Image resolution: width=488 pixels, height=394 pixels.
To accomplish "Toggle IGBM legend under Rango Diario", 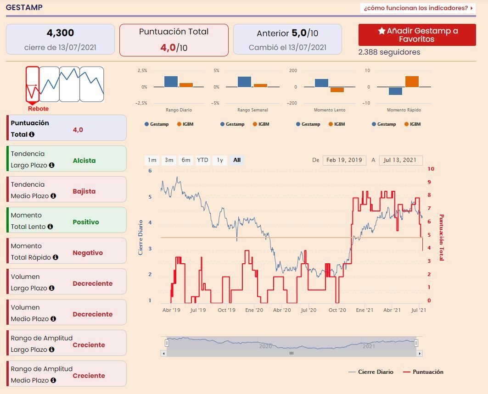I will click(x=185, y=124).
